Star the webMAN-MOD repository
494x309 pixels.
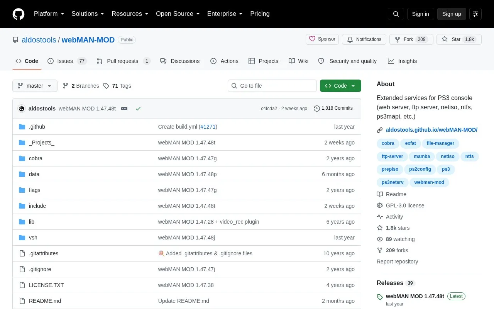(x=459, y=39)
